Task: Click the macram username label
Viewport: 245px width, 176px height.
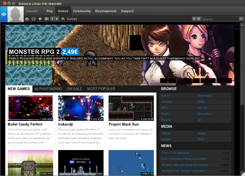Action: click(32, 11)
